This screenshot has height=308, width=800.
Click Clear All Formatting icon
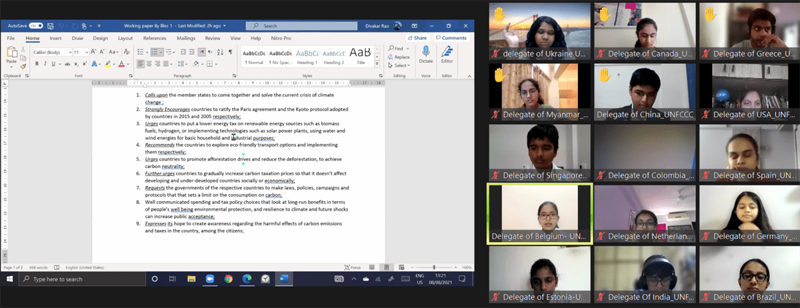tap(127, 51)
